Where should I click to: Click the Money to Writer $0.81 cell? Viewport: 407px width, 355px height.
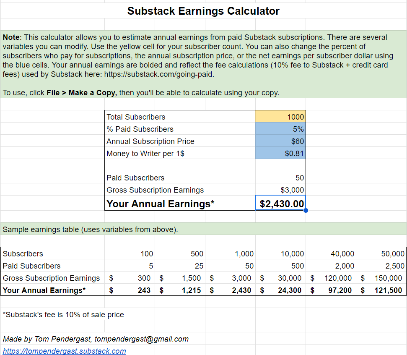tap(280, 153)
